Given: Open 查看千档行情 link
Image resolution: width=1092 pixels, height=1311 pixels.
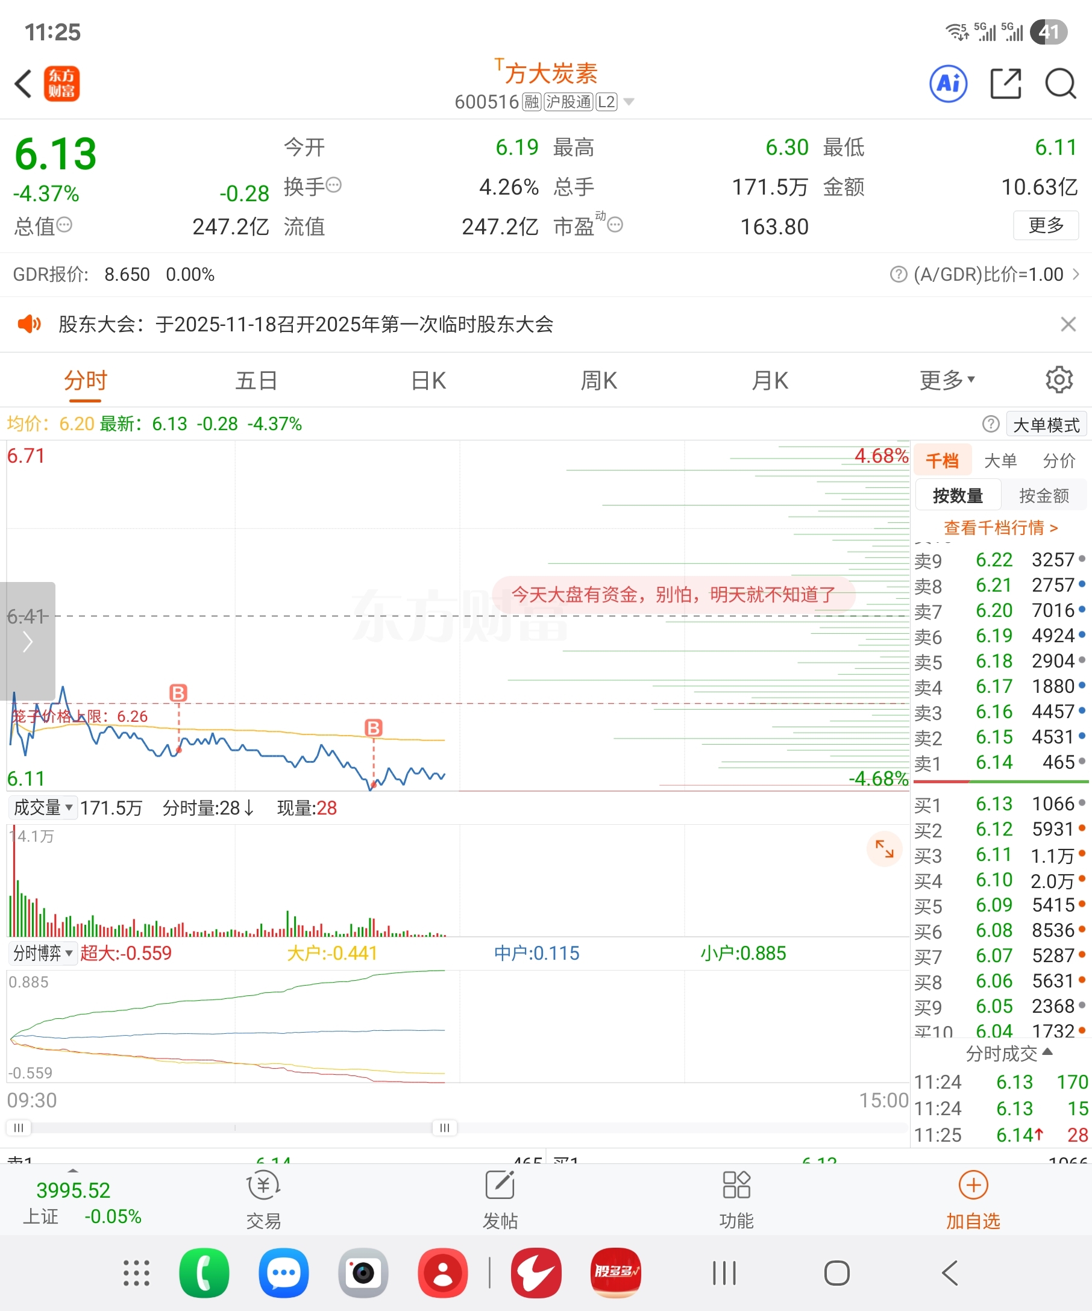Looking at the screenshot, I should [1000, 528].
